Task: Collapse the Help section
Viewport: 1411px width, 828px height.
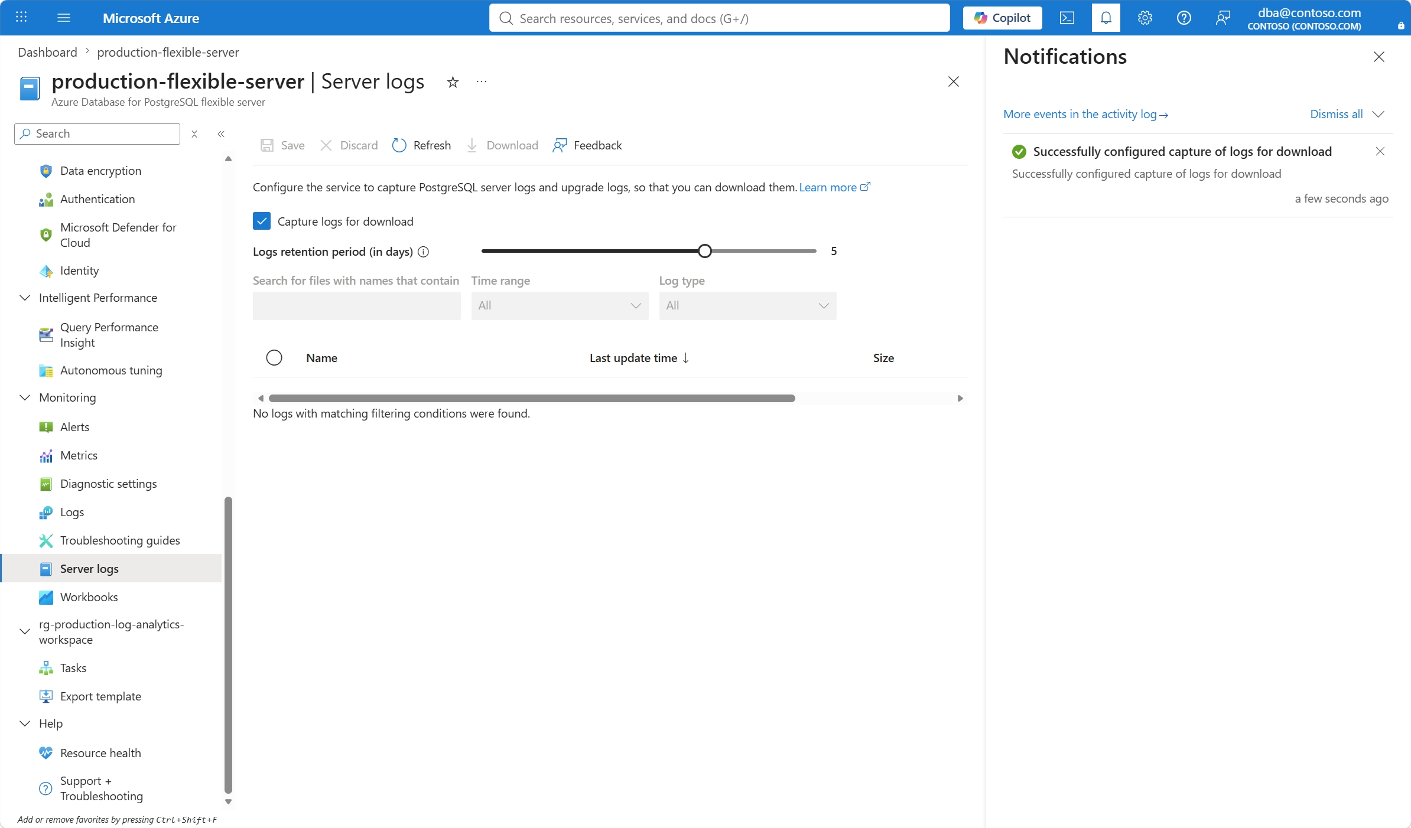Action: coord(25,723)
